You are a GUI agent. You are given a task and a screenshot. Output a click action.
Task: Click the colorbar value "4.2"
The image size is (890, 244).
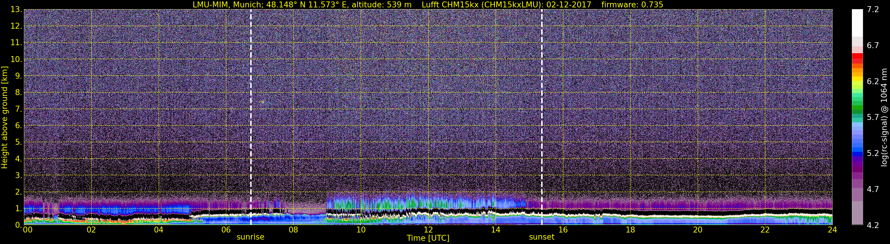click(873, 225)
